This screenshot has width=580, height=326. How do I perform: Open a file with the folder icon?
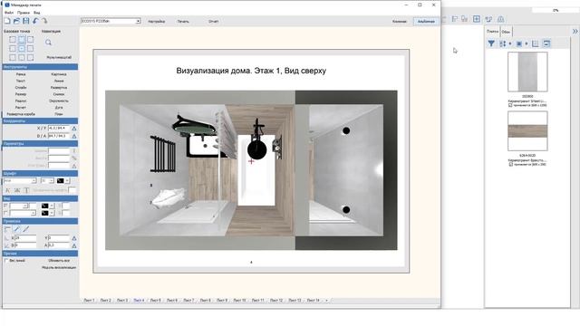point(16,21)
